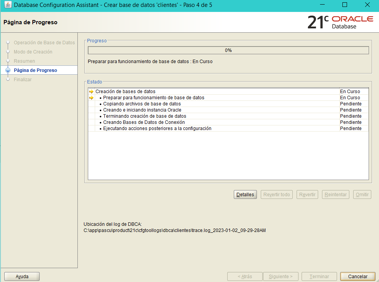Click the Terminar button

click(319, 277)
